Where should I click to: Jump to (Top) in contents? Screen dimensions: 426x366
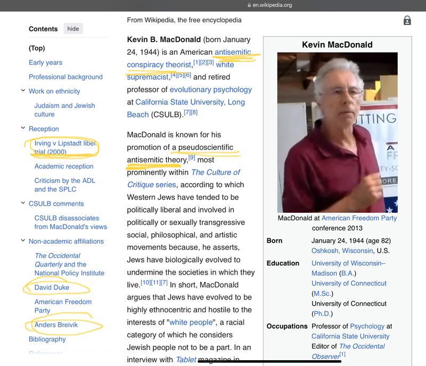(37, 48)
